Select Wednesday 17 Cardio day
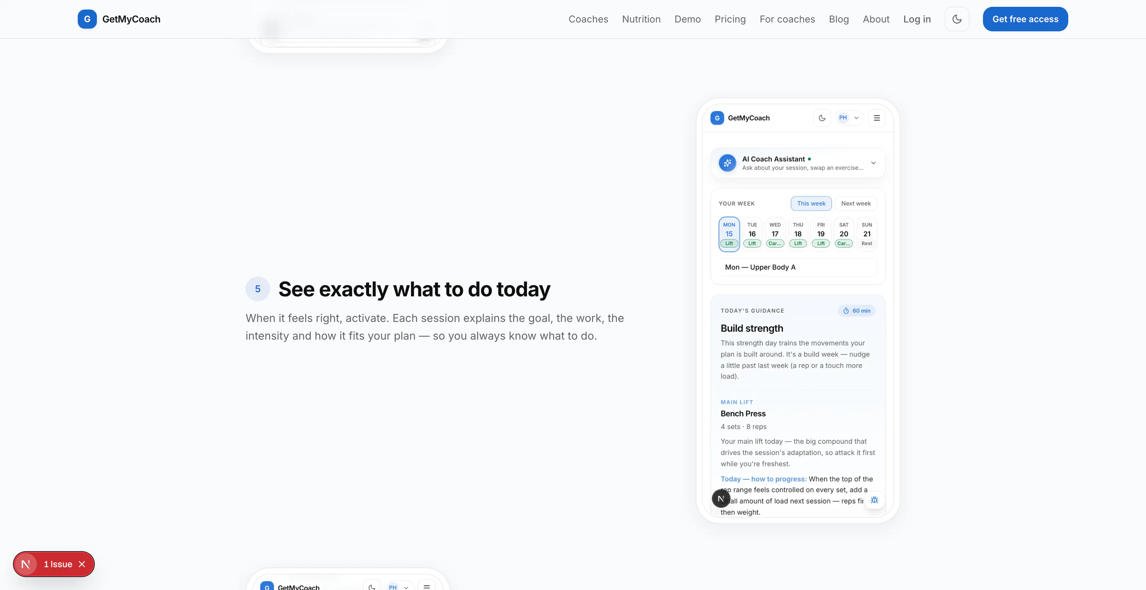This screenshot has height=590, width=1146. tap(775, 234)
